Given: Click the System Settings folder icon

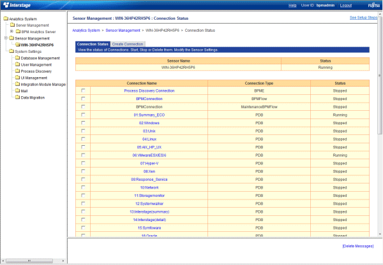Looking at the screenshot, I should point(11,51).
